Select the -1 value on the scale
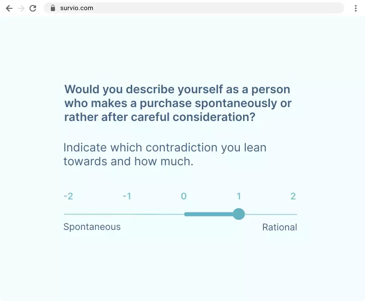The width and height of the screenshot is (365, 301). (x=127, y=196)
